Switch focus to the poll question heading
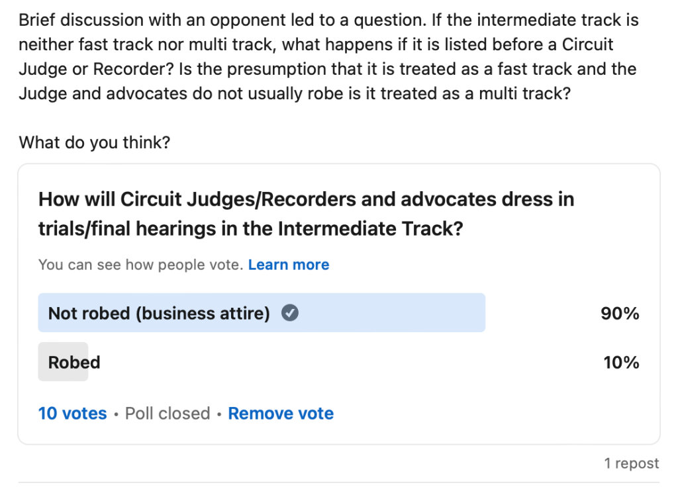 click(307, 213)
